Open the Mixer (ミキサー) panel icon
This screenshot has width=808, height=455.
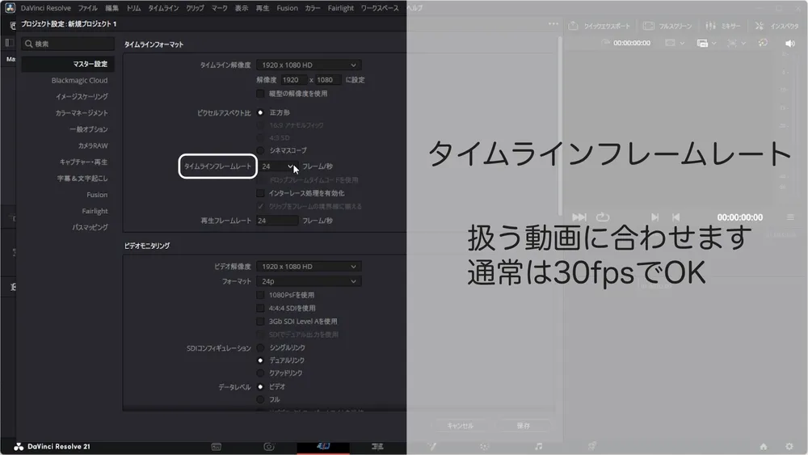click(710, 26)
